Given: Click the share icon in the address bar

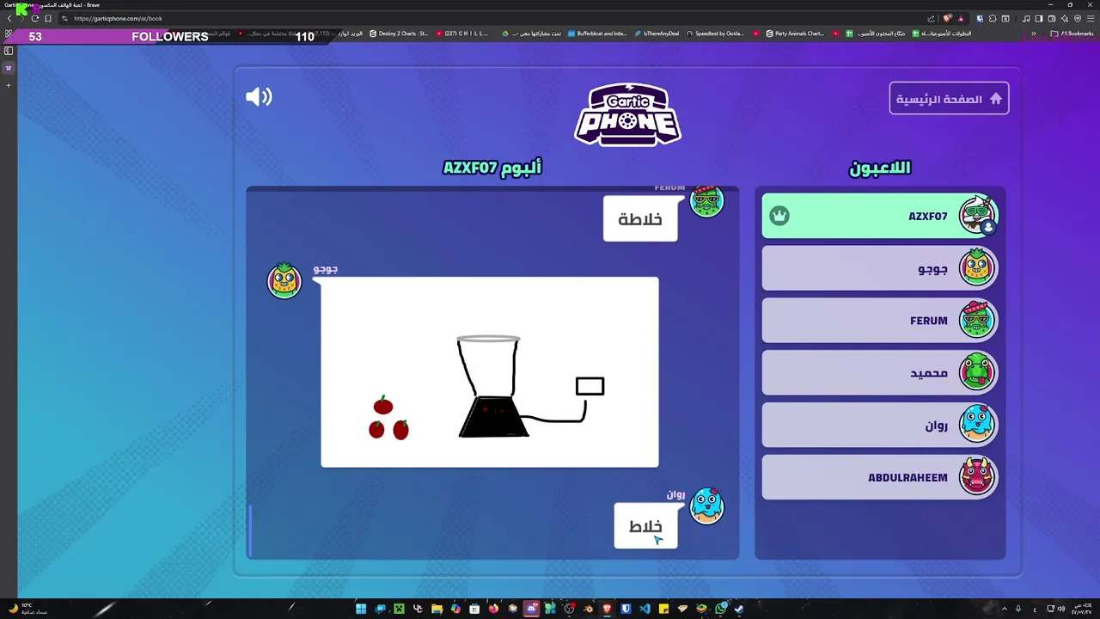Looking at the screenshot, I should pos(931,19).
